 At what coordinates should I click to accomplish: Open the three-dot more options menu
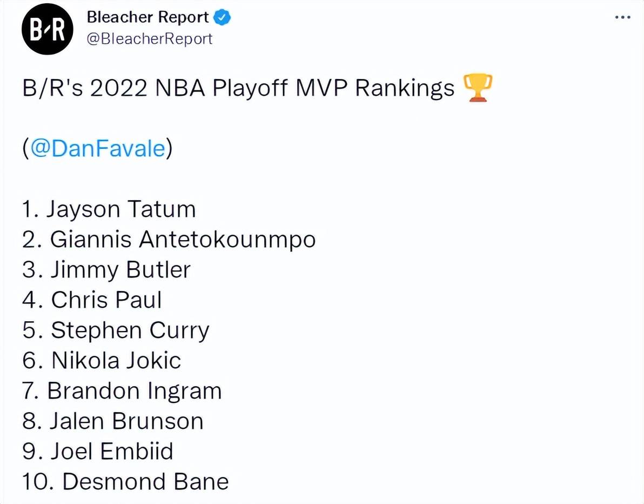(622, 17)
